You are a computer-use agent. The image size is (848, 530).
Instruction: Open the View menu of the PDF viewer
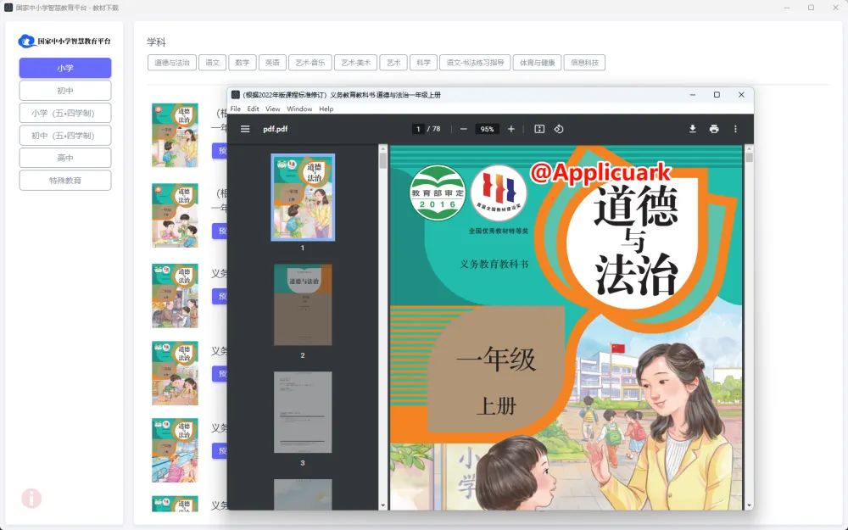273,109
